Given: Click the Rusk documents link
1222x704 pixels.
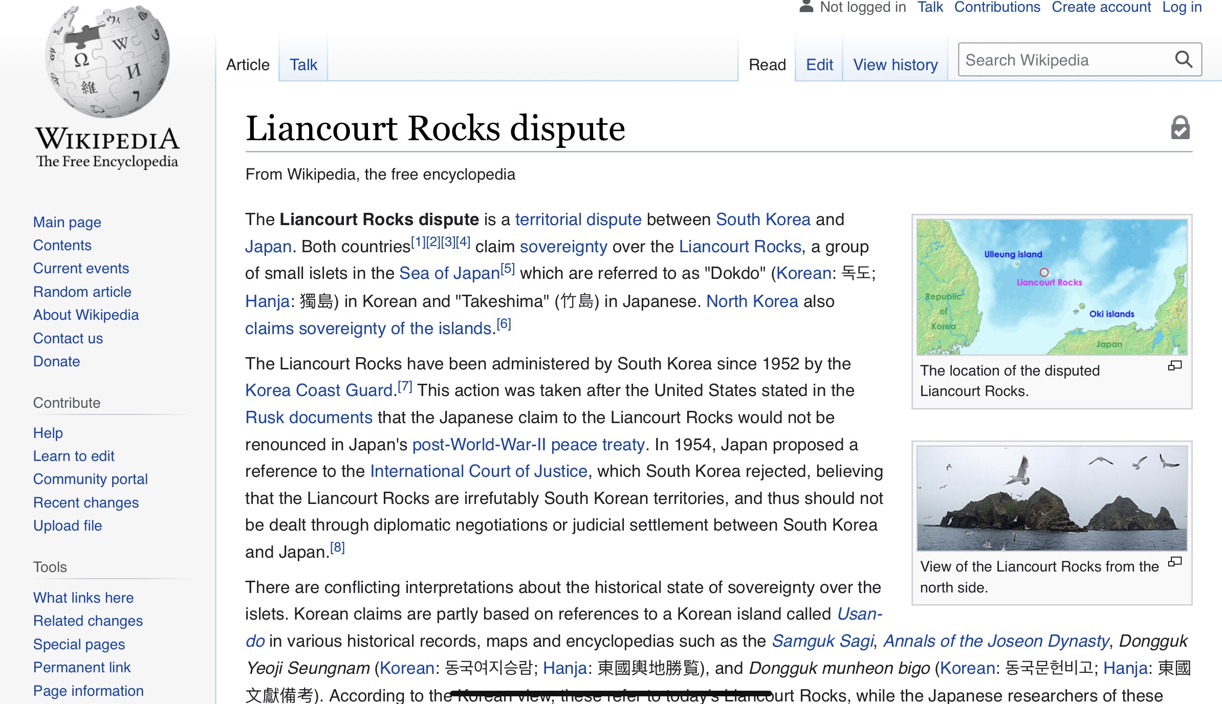Looking at the screenshot, I should (309, 417).
